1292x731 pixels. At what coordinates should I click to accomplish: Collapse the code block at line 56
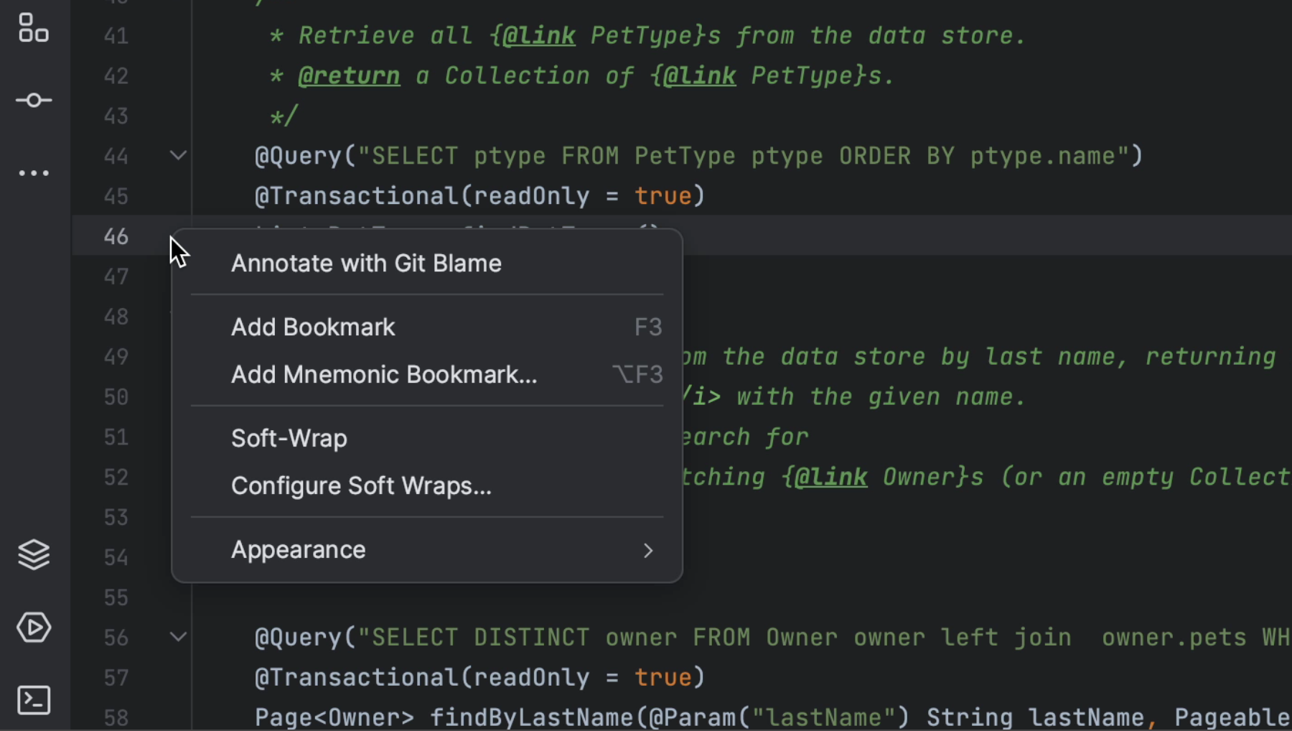(x=177, y=636)
